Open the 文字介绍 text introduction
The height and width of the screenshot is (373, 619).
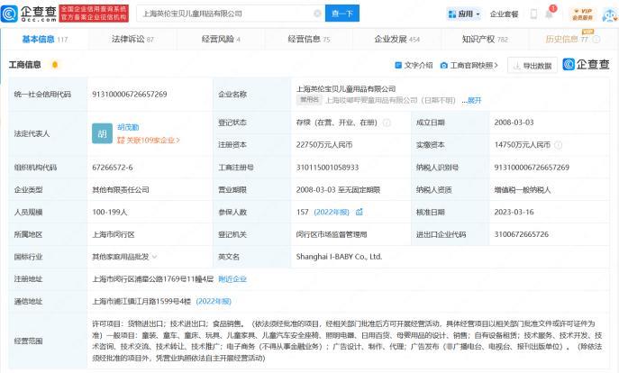(x=414, y=65)
